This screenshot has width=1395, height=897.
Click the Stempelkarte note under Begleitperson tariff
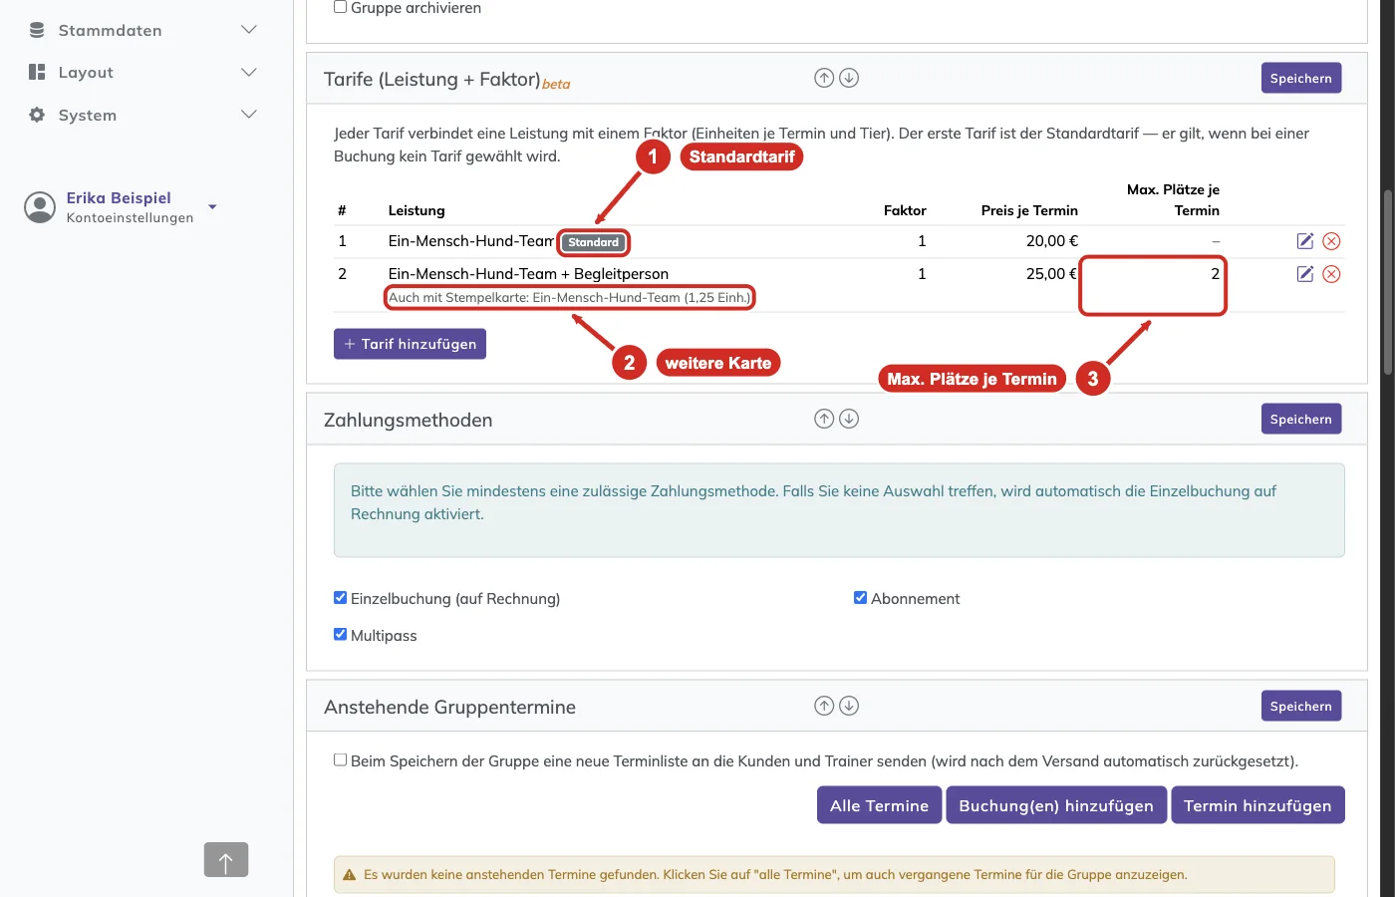tap(570, 297)
